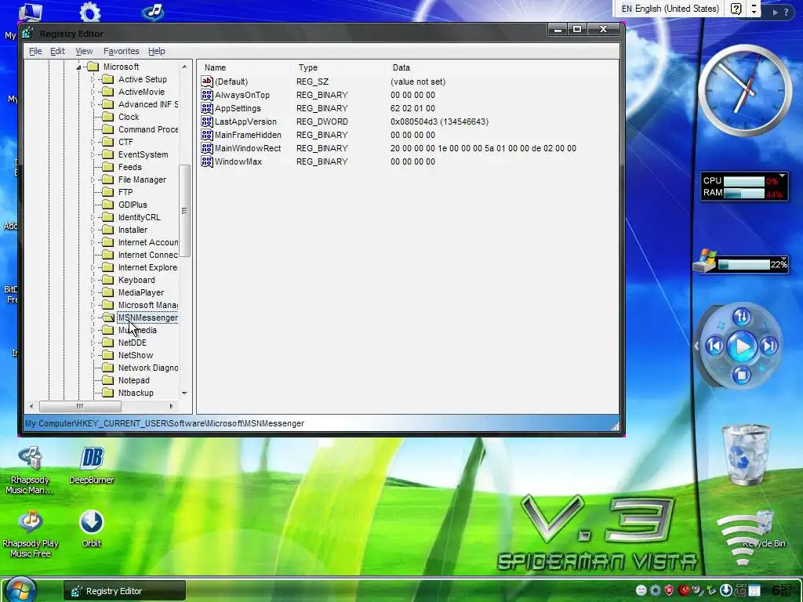Click the tree's vertical scrollbar thumb
The height and width of the screenshot is (602, 803).
coord(184,211)
